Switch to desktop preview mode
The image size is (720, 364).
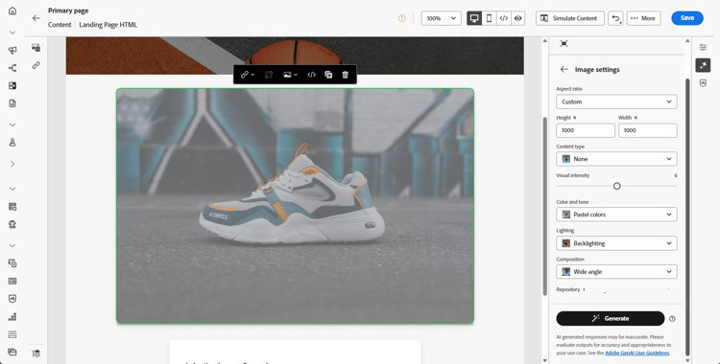pos(474,18)
